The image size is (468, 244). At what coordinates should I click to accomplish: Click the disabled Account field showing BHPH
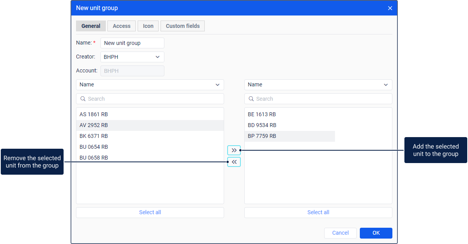click(132, 71)
